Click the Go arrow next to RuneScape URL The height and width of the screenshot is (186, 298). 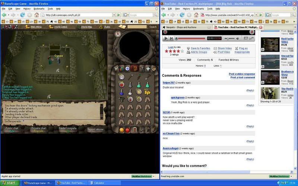point(118,15)
